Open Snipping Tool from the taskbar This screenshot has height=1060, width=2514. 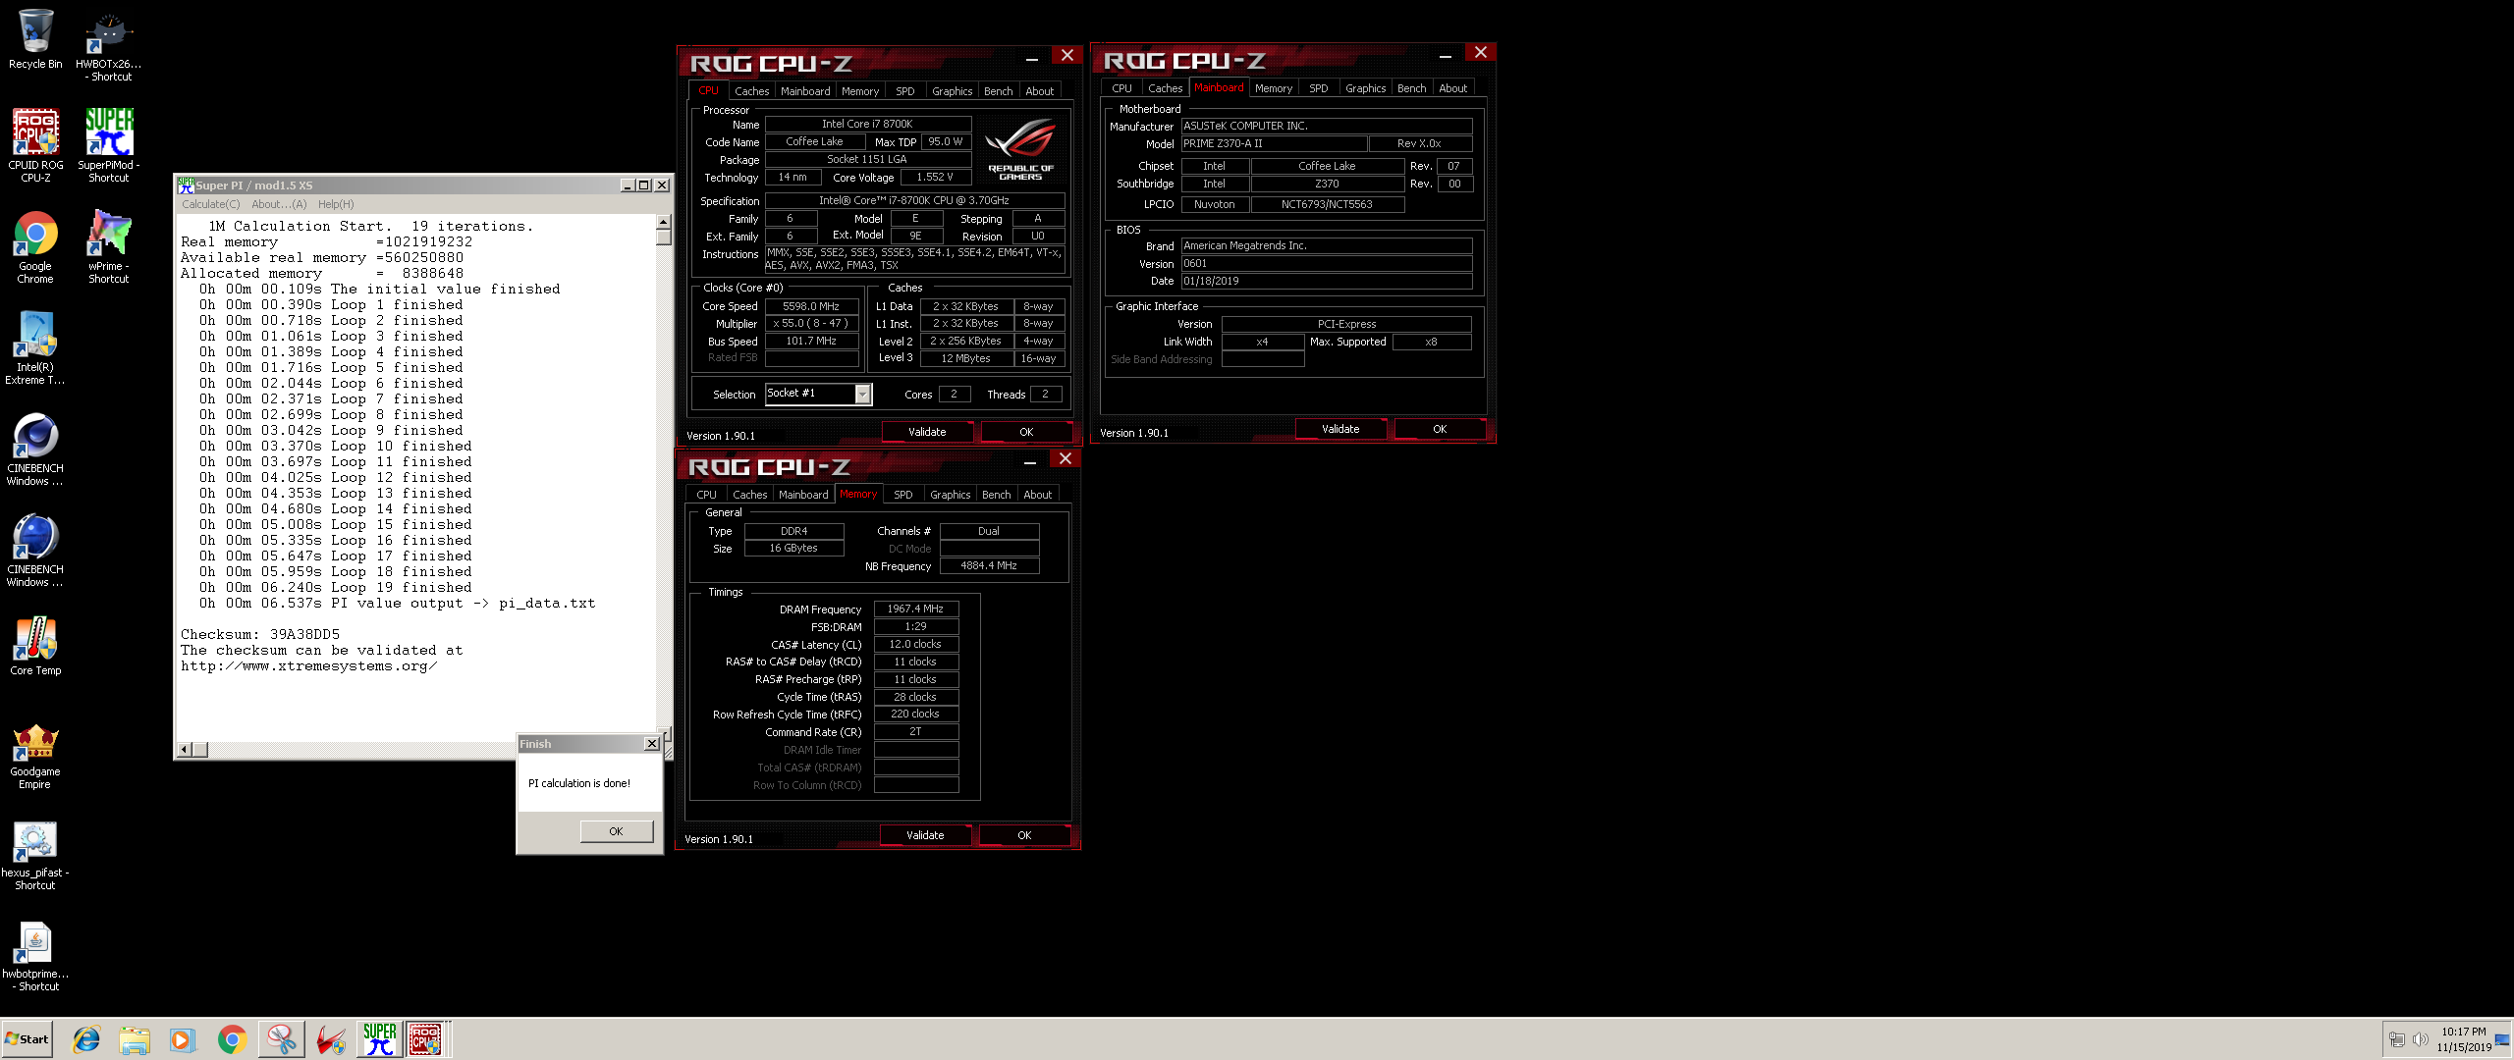click(x=281, y=1039)
